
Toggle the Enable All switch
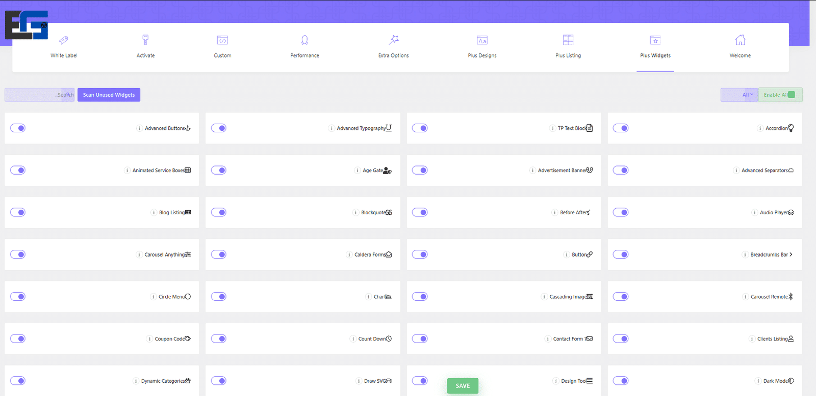click(791, 95)
